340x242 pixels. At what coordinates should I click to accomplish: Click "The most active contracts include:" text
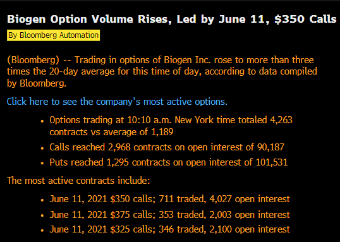(x=78, y=181)
